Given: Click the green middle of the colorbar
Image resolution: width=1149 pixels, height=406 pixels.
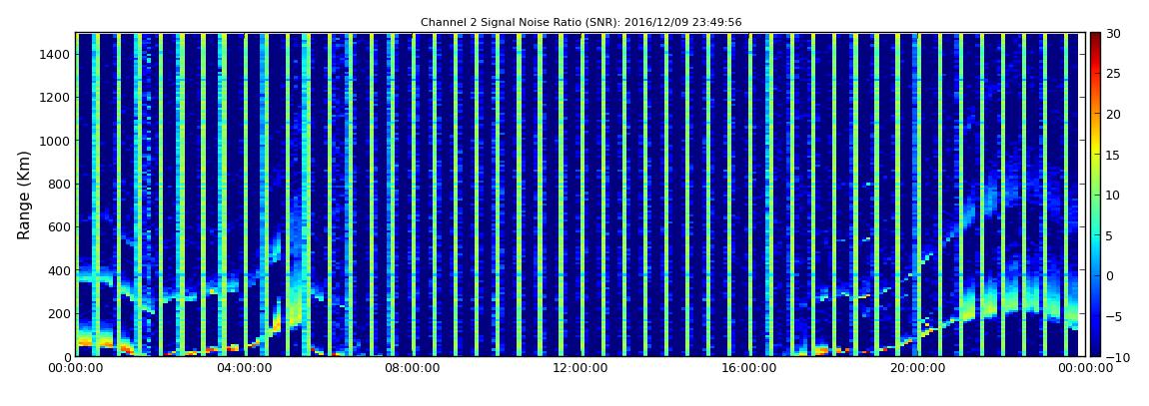Looking at the screenshot, I should [1095, 195].
